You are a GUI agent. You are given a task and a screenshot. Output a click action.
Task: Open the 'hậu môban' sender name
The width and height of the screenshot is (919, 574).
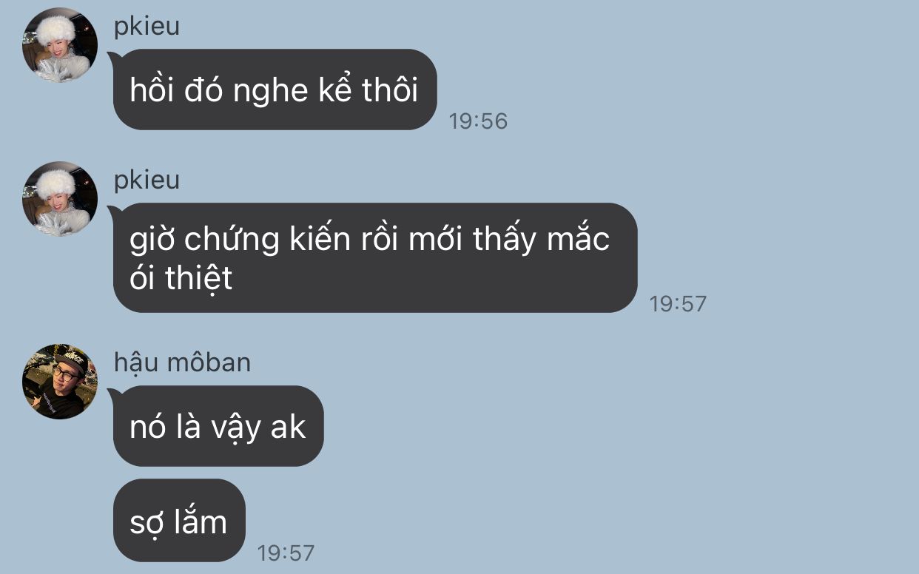pos(182,362)
